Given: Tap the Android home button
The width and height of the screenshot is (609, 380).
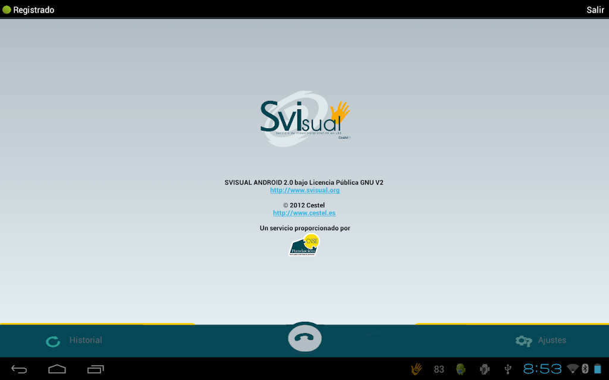Looking at the screenshot, I should 57,369.
